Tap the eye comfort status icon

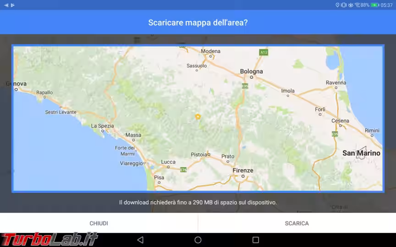coord(351,5)
